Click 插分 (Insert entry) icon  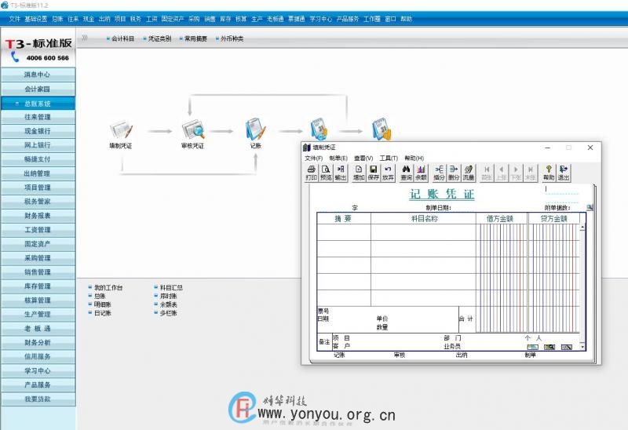tap(440, 173)
